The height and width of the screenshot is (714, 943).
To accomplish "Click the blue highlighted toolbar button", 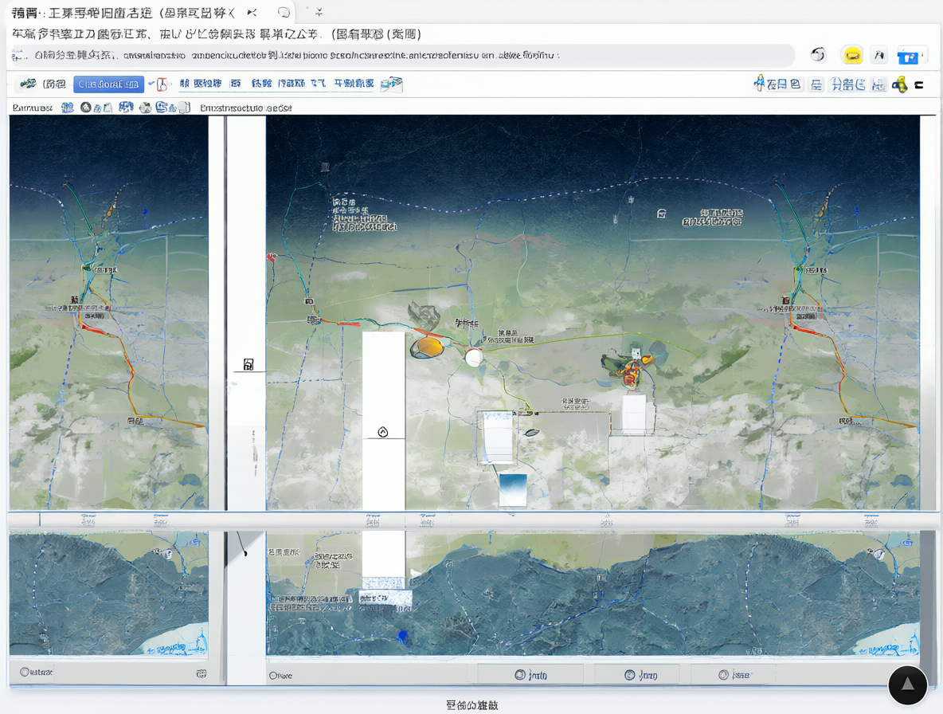I will [109, 84].
